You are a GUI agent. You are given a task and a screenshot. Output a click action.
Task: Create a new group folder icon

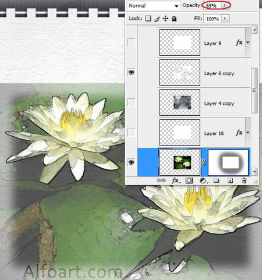point(216,181)
